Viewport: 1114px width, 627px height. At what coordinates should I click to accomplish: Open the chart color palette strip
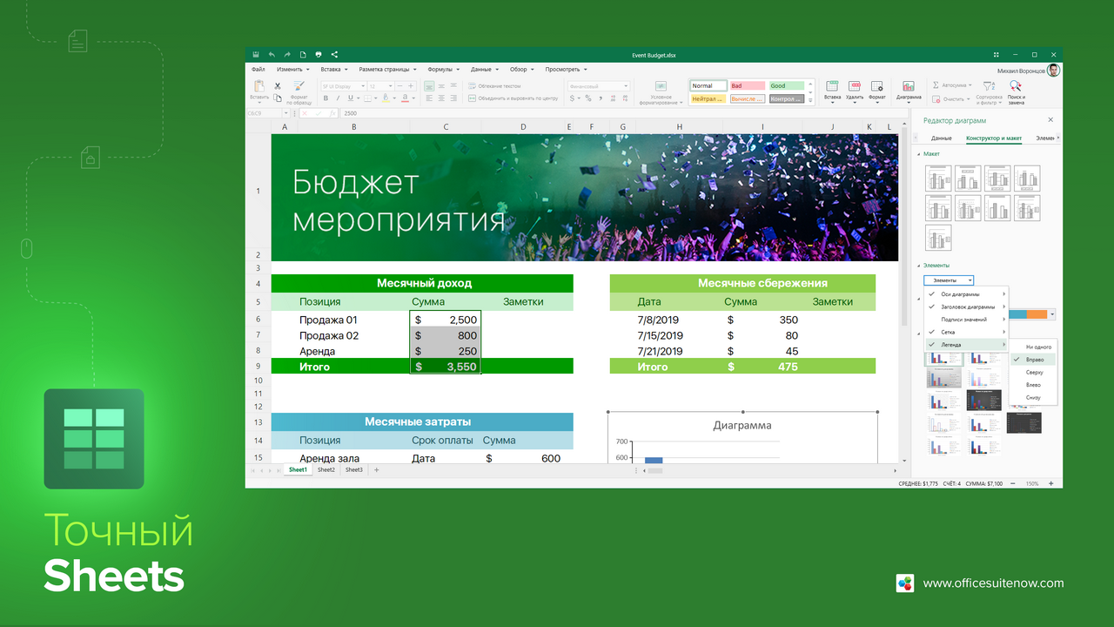click(1032, 314)
